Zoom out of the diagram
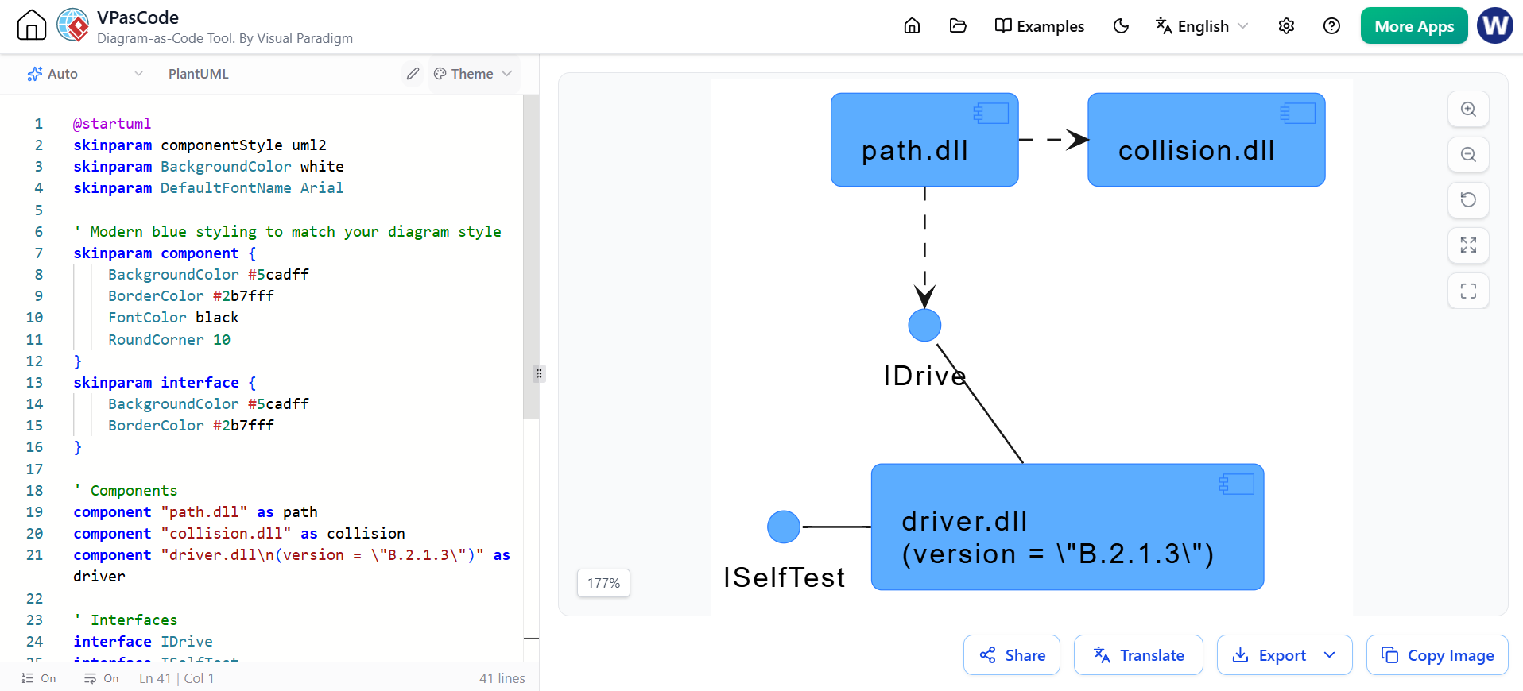Screen dimensions: 1523x691 tap(1468, 155)
